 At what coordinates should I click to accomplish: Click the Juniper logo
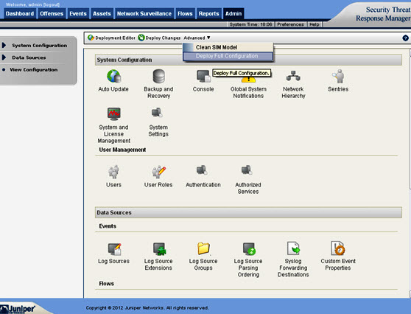coord(18,309)
